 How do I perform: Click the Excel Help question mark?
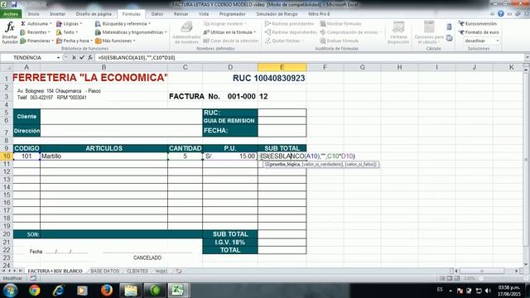(x=500, y=14)
